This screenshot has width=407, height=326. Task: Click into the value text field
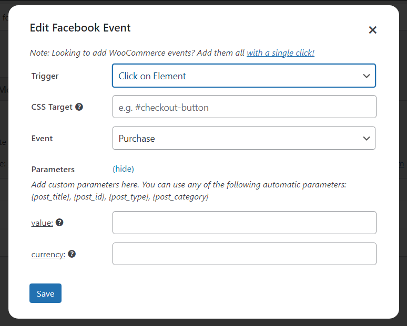244,223
